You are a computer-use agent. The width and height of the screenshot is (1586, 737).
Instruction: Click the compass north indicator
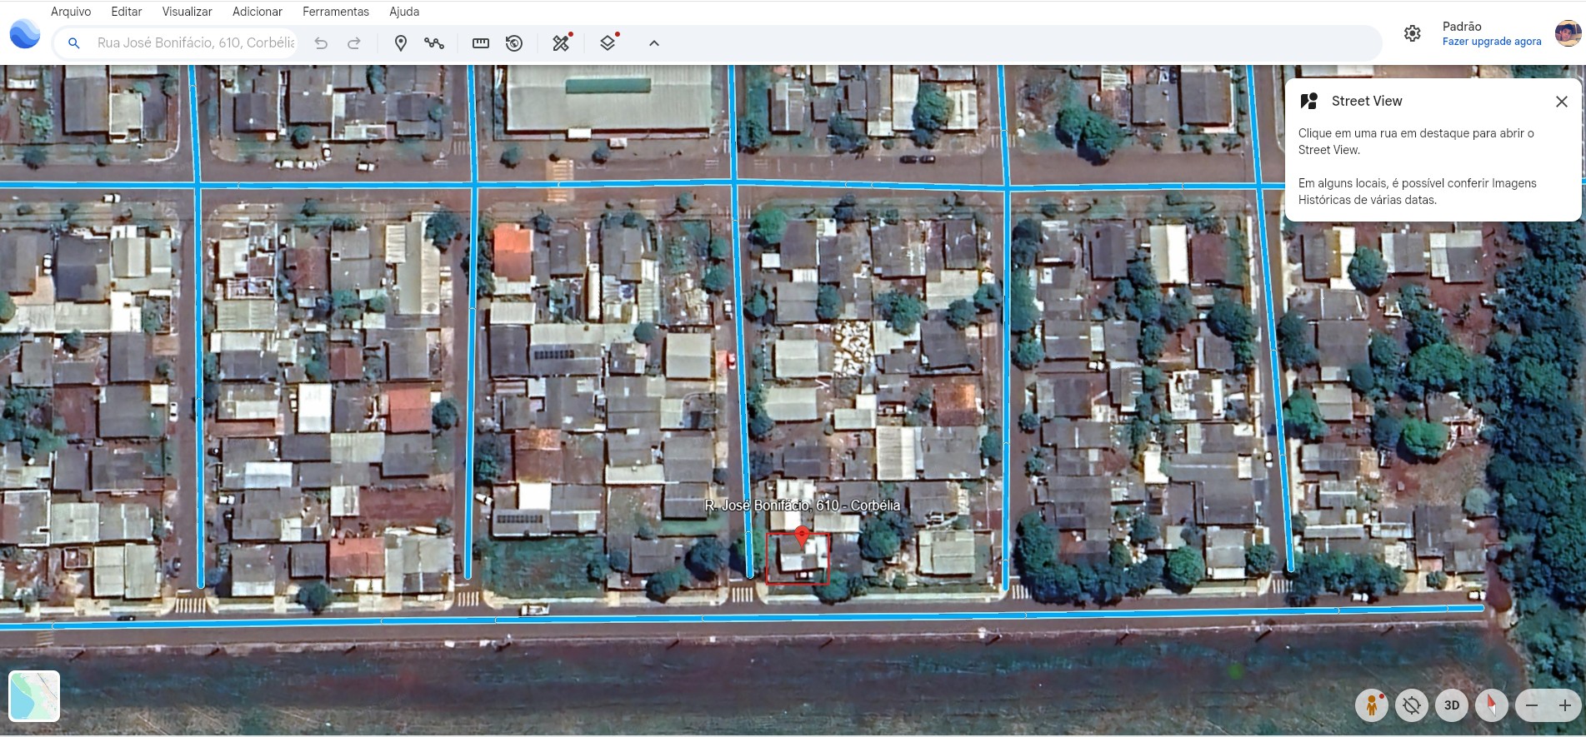coord(1492,705)
